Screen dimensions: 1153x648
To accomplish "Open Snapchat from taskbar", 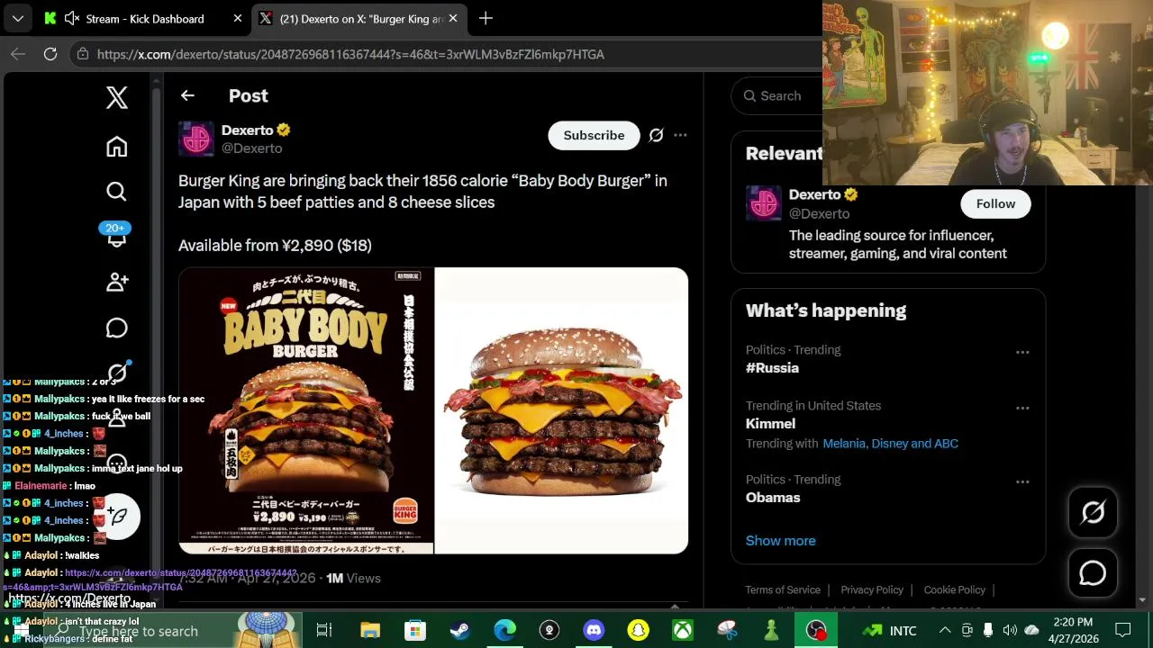I will (x=638, y=630).
